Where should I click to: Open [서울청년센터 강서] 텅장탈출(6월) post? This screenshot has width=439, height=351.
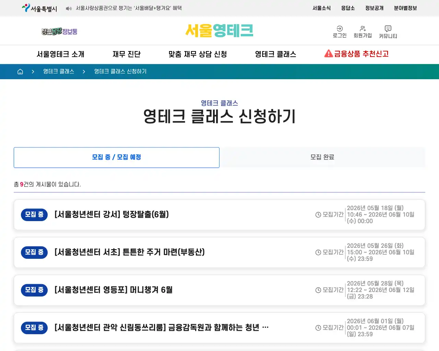pyautogui.click(x=111, y=215)
